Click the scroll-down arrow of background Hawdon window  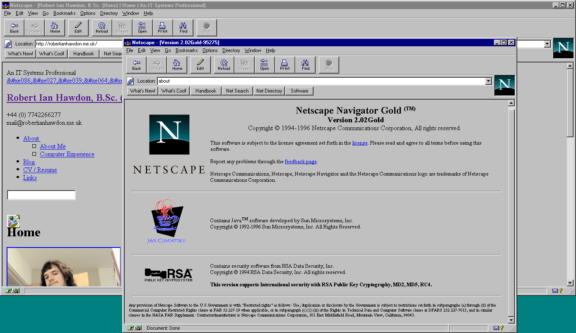coord(570,283)
